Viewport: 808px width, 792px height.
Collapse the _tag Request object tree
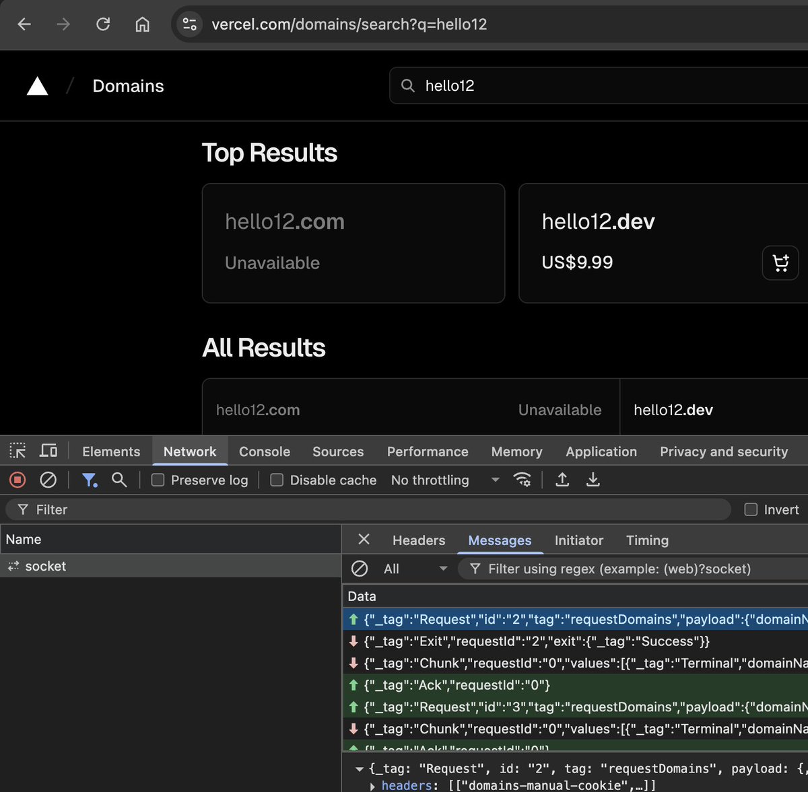click(360, 768)
